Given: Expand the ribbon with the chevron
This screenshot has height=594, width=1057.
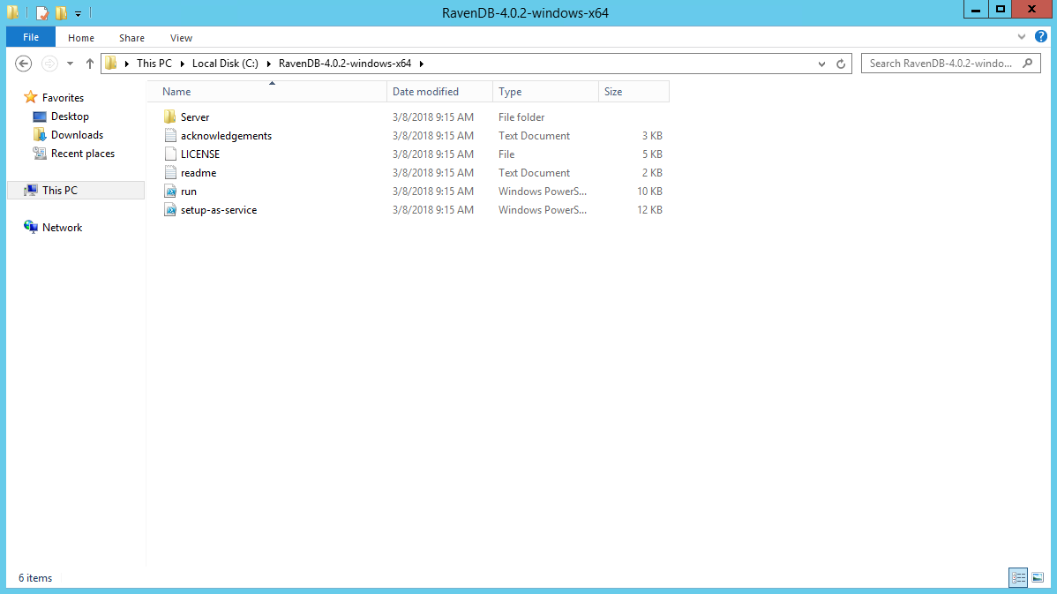Looking at the screenshot, I should pos(1022,37).
